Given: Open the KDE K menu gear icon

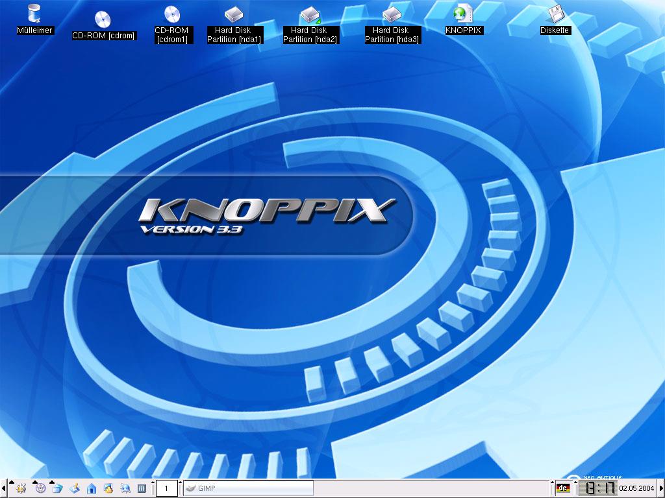Looking at the screenshot, I should pos(21,488).
